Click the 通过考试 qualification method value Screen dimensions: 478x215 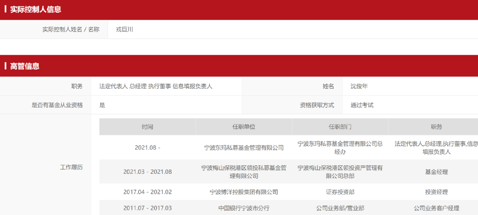point(362,105)
